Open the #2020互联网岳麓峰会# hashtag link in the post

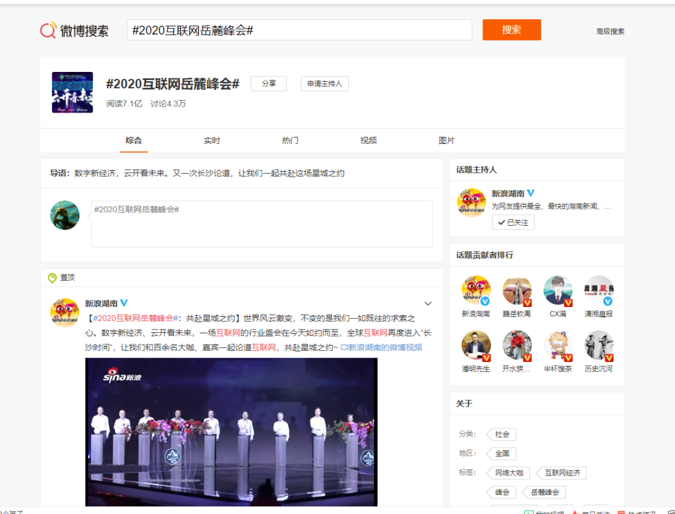tap(136, 318)
